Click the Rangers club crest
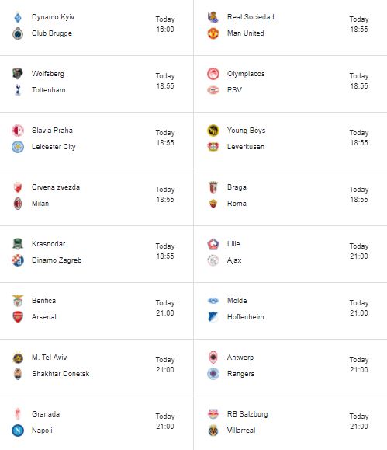Image resolution: width=387 pixels, height=450 pixels. 213,374
